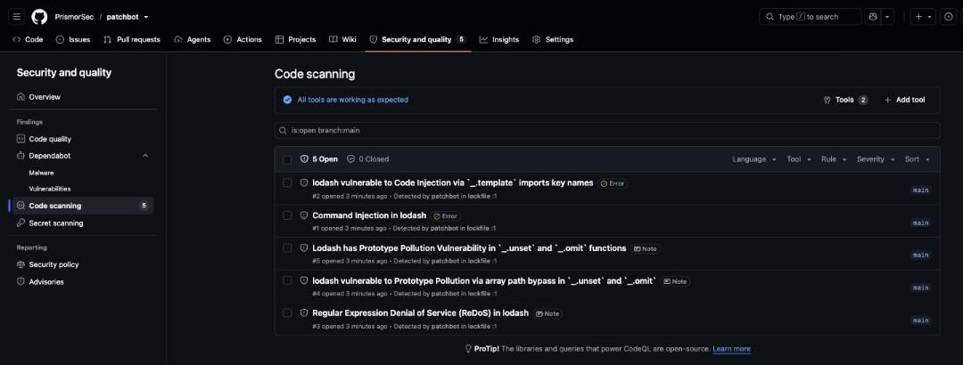Click the shield icon of ReDoS alert
The width and height of the screenshot is (963, 365).
(x=303, y=312)
